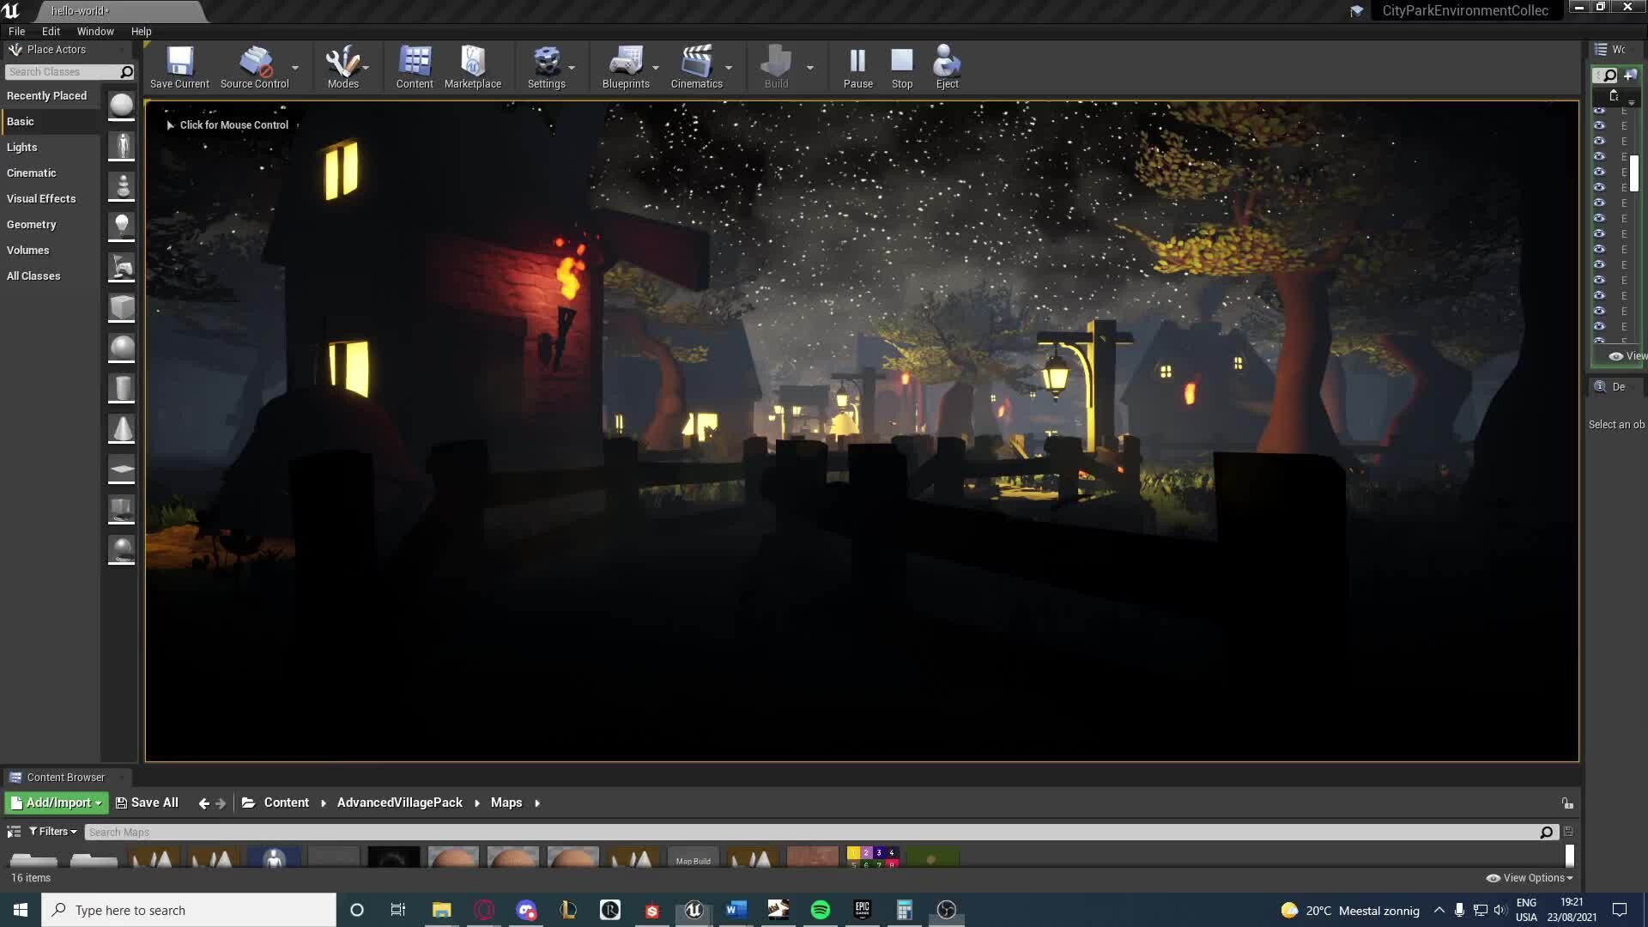Expand the Filters dropdown in Content Browser
This screenshot has height=927, width=1648.
53,831
